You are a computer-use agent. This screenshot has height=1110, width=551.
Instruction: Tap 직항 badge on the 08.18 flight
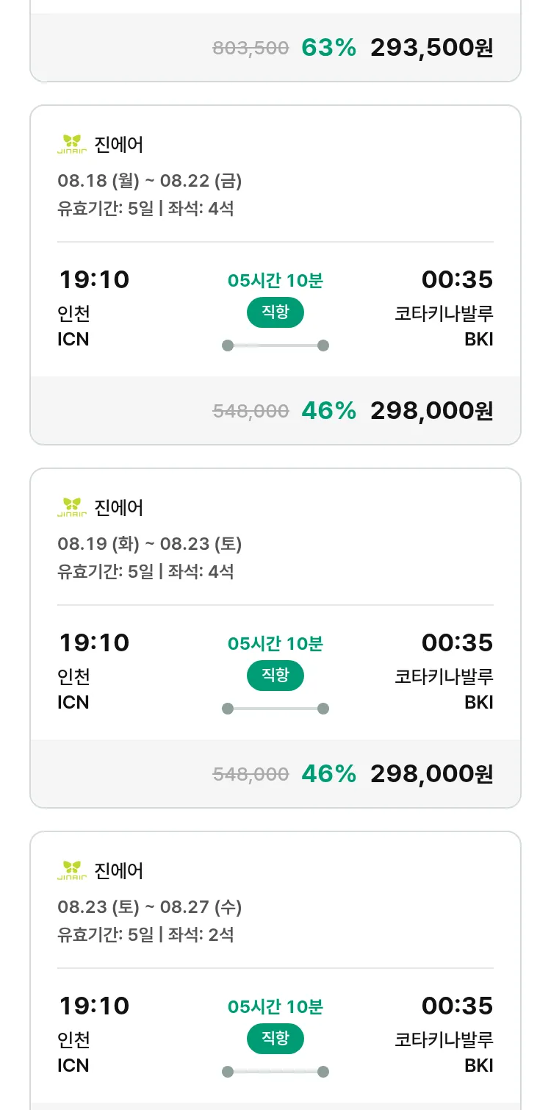[x=275, y=312]
